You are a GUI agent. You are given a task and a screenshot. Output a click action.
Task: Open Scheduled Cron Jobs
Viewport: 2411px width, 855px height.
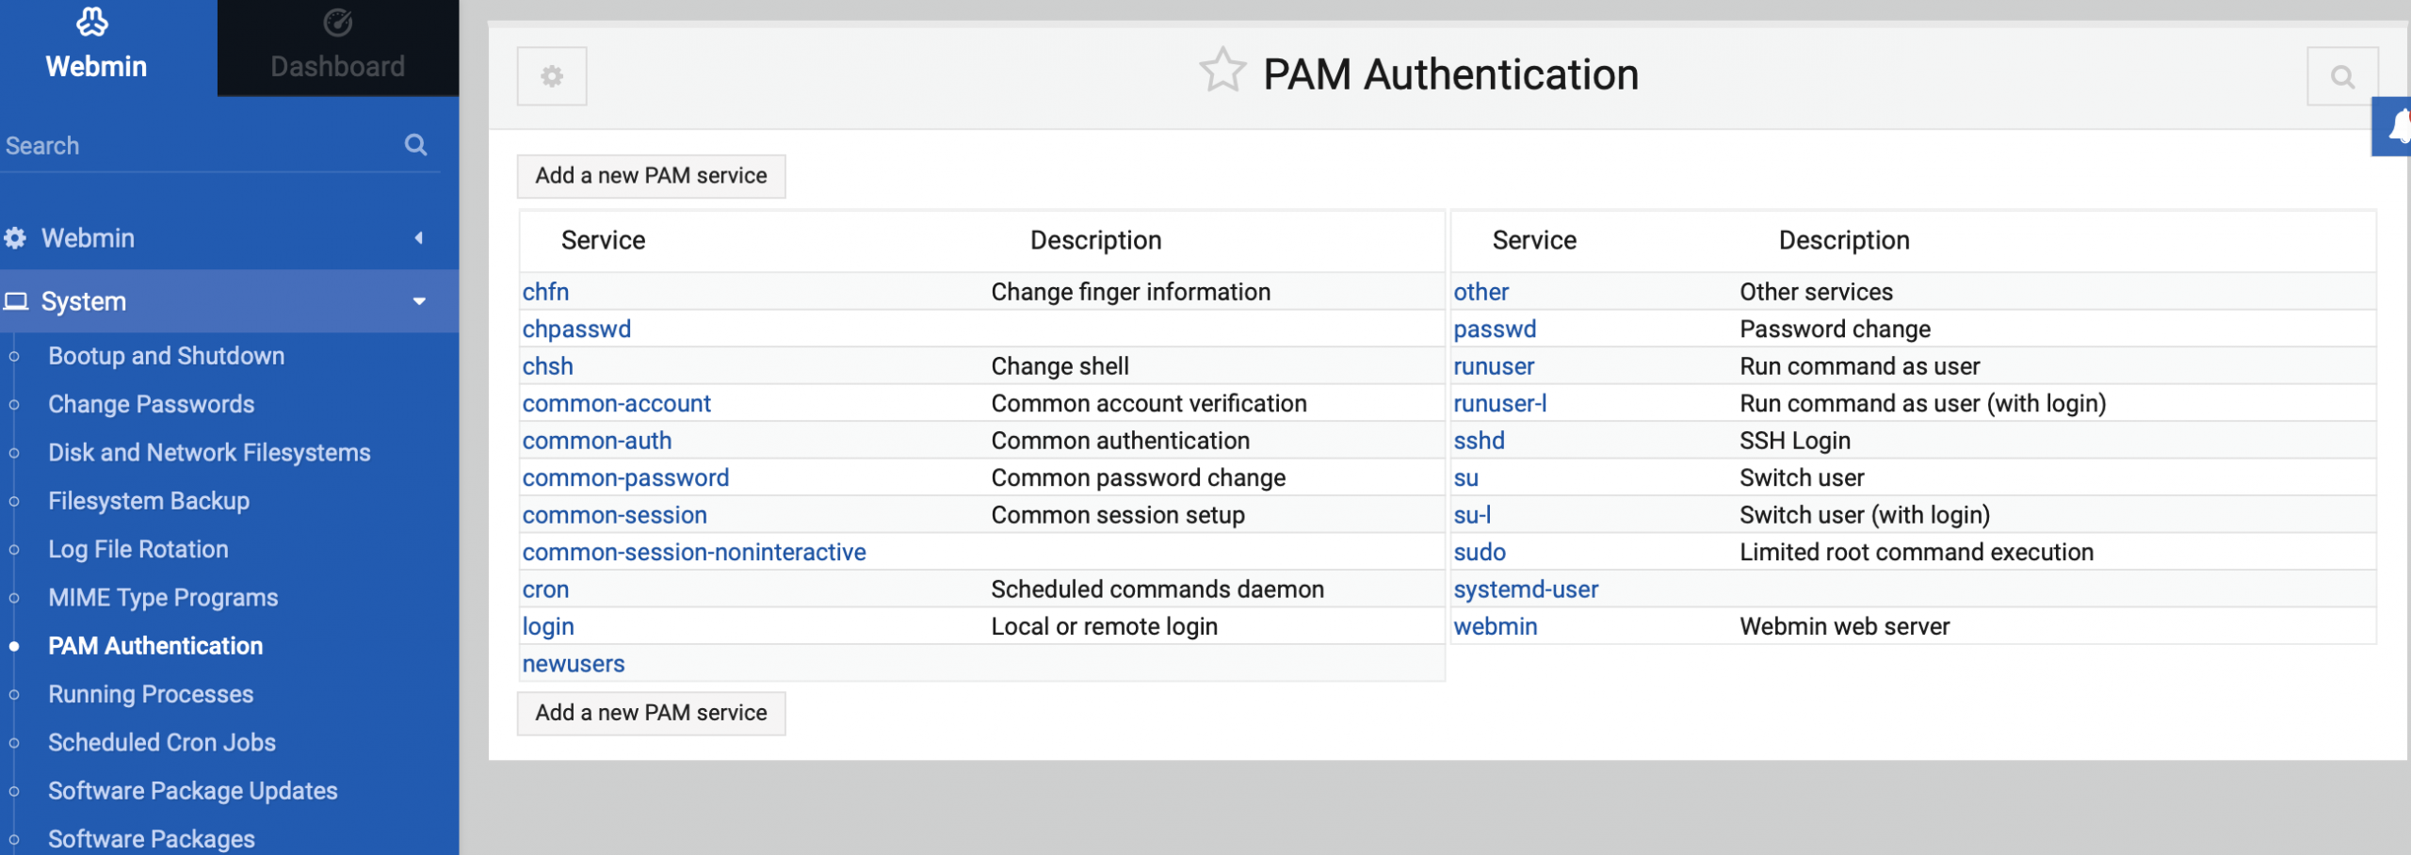pyautogui.click(x=162, y=742)
